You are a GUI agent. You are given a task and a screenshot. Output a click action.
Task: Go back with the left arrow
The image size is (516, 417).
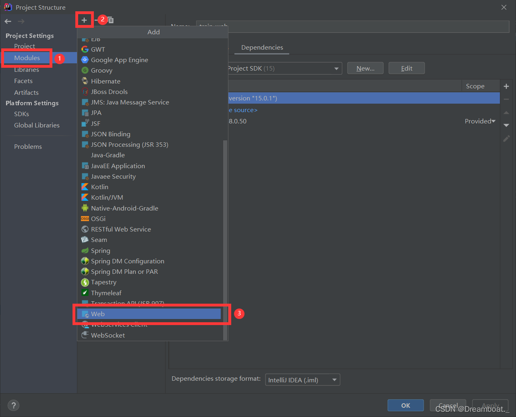coord(8,21)
